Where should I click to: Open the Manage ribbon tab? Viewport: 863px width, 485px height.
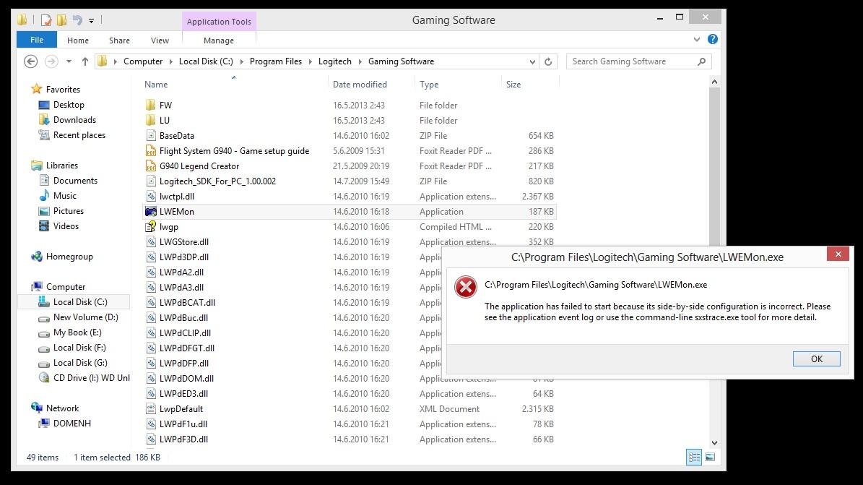pyautogui.click(x=219, y=40)
